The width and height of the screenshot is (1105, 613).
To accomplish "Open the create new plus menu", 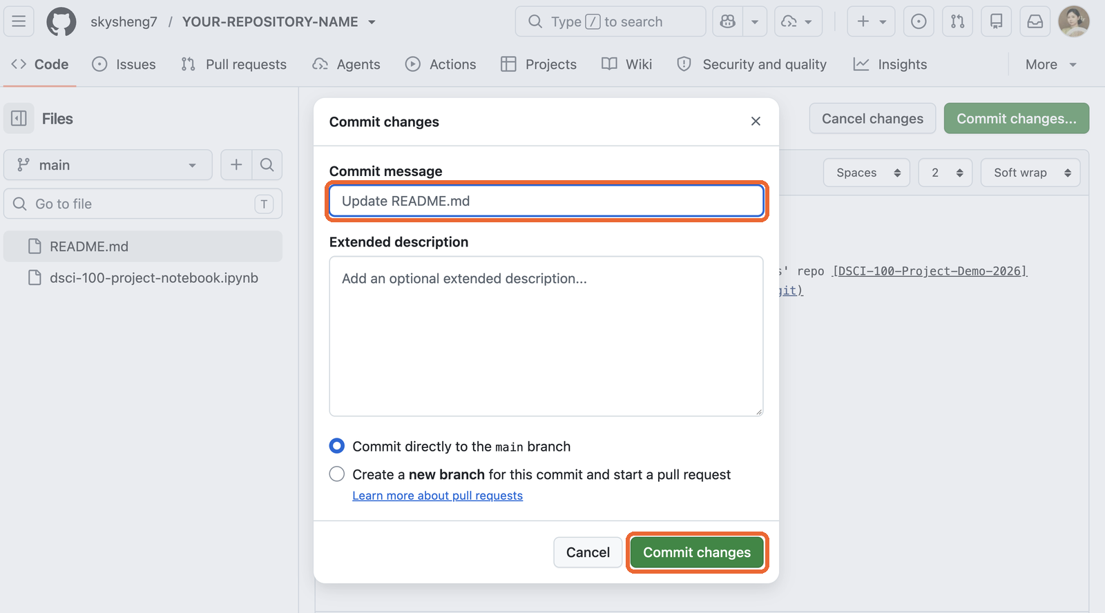I will [871, 21].
